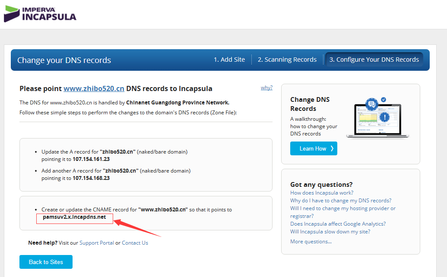
Task: Click 'Follow these simple steps' instruction line
Action: pos(128,113)
